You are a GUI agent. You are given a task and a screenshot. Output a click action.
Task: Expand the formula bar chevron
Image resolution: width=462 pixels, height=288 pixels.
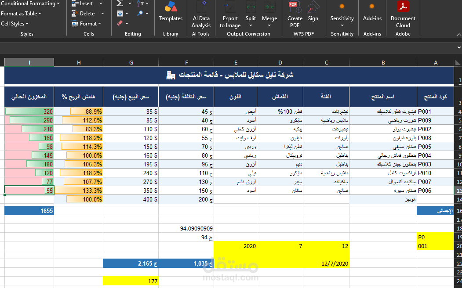pos(459,48)
